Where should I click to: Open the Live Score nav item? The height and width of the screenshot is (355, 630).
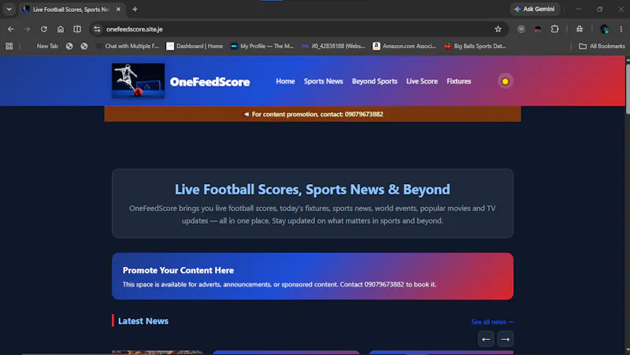[422, 81]
